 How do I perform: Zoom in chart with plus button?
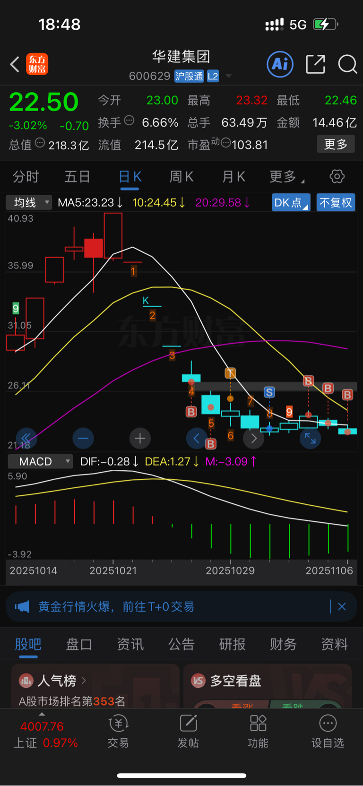140,439
